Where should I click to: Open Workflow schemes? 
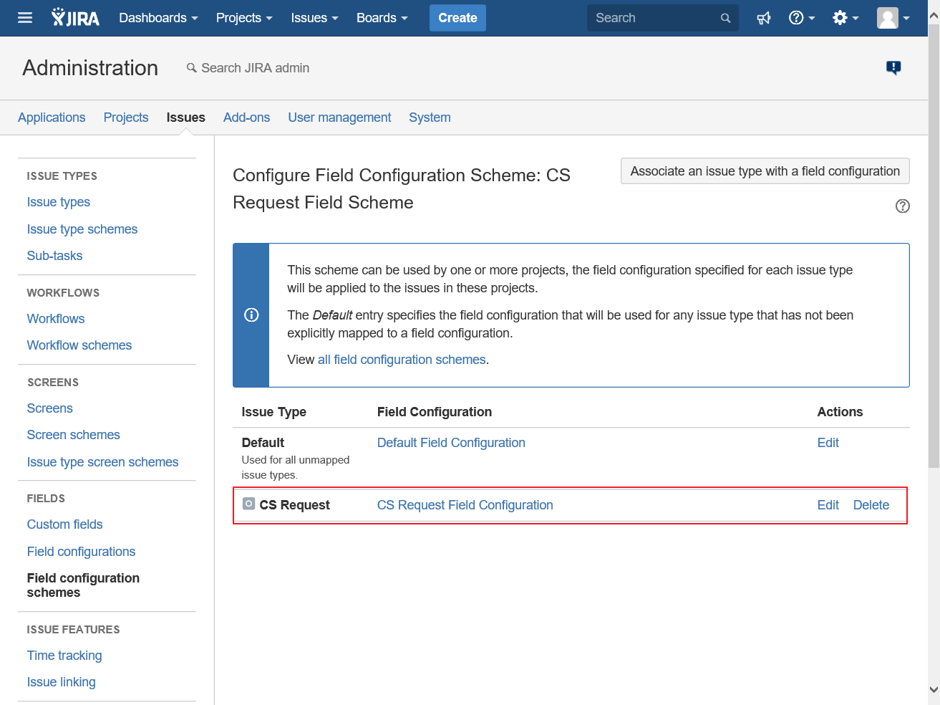click(79, 345)
